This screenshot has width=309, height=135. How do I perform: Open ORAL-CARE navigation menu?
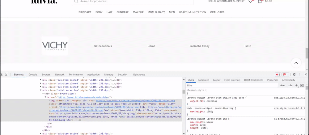[217, 12]
